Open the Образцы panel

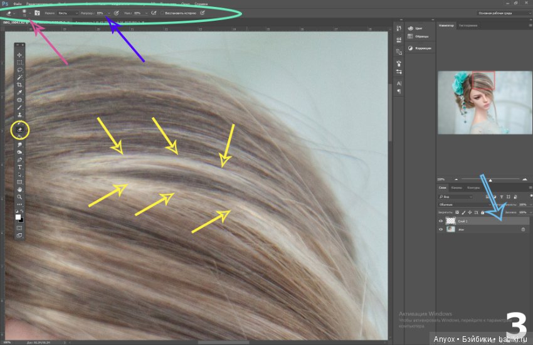tap(418, 36)
